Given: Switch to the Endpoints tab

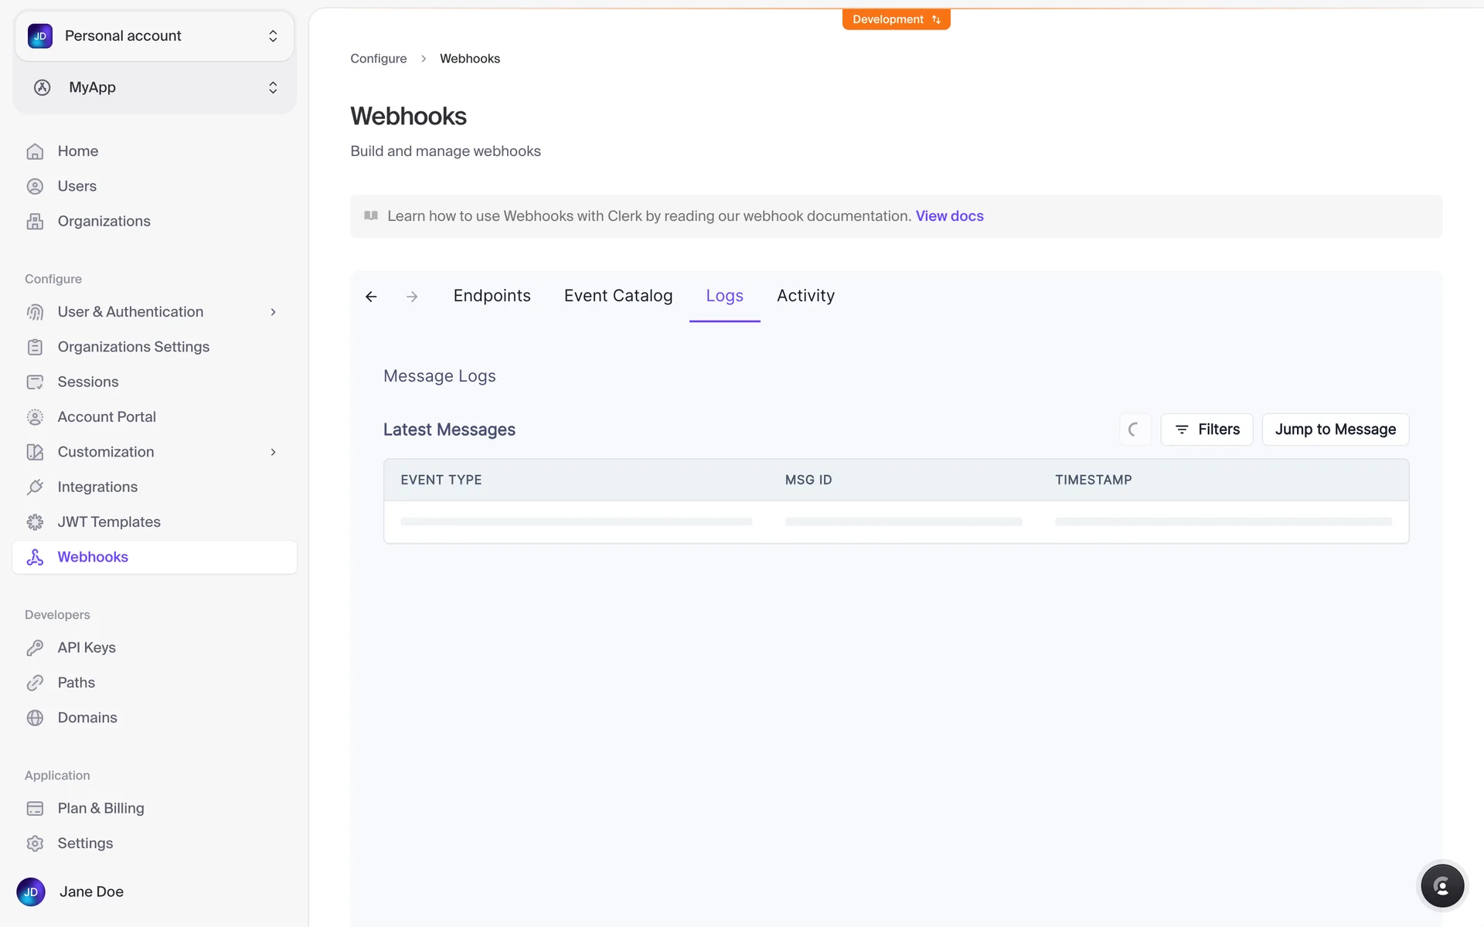Looking at the screenshot, I should pyautogui.click(x=492, y=296).
